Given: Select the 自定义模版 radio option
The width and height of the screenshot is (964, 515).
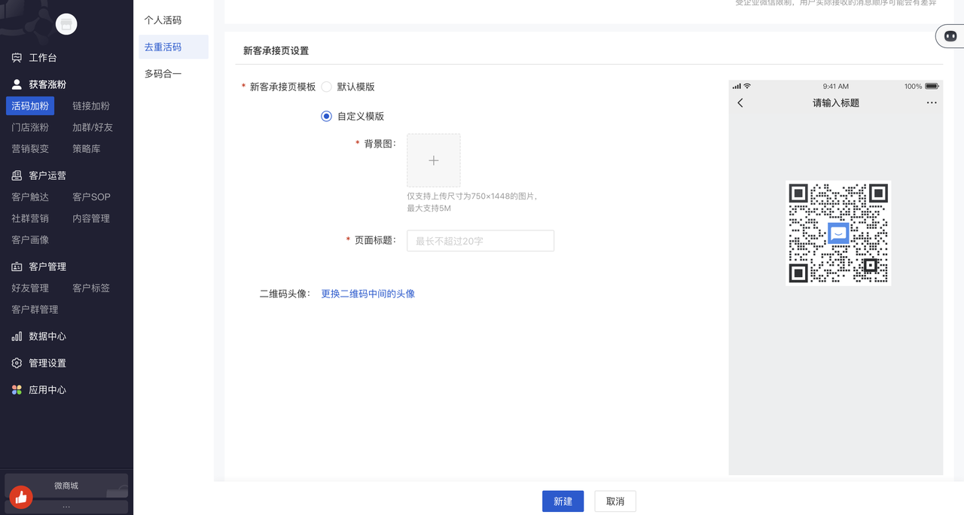Looking at the screenshot, I should click(x=326, y=116).
